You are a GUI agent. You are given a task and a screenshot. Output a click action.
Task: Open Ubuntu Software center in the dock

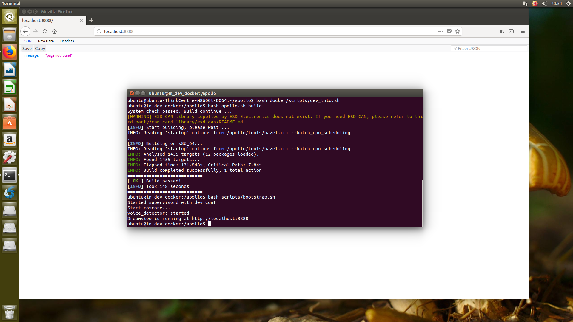[10, 123]
